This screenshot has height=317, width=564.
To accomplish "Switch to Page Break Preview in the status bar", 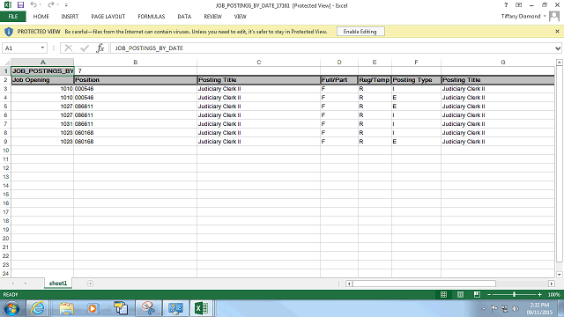I will pyautogui.click(x=477, y=294).
